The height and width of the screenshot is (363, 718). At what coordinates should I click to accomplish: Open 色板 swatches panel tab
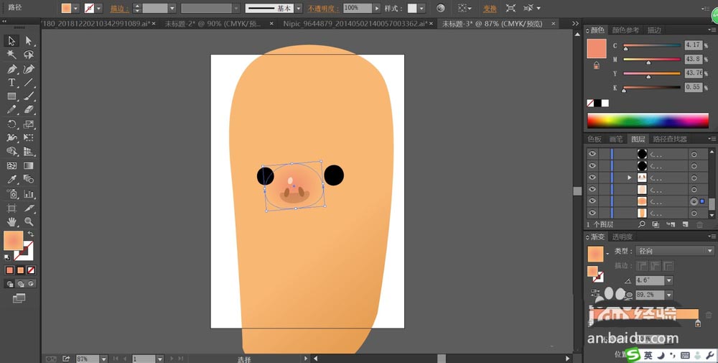[595, 139]
